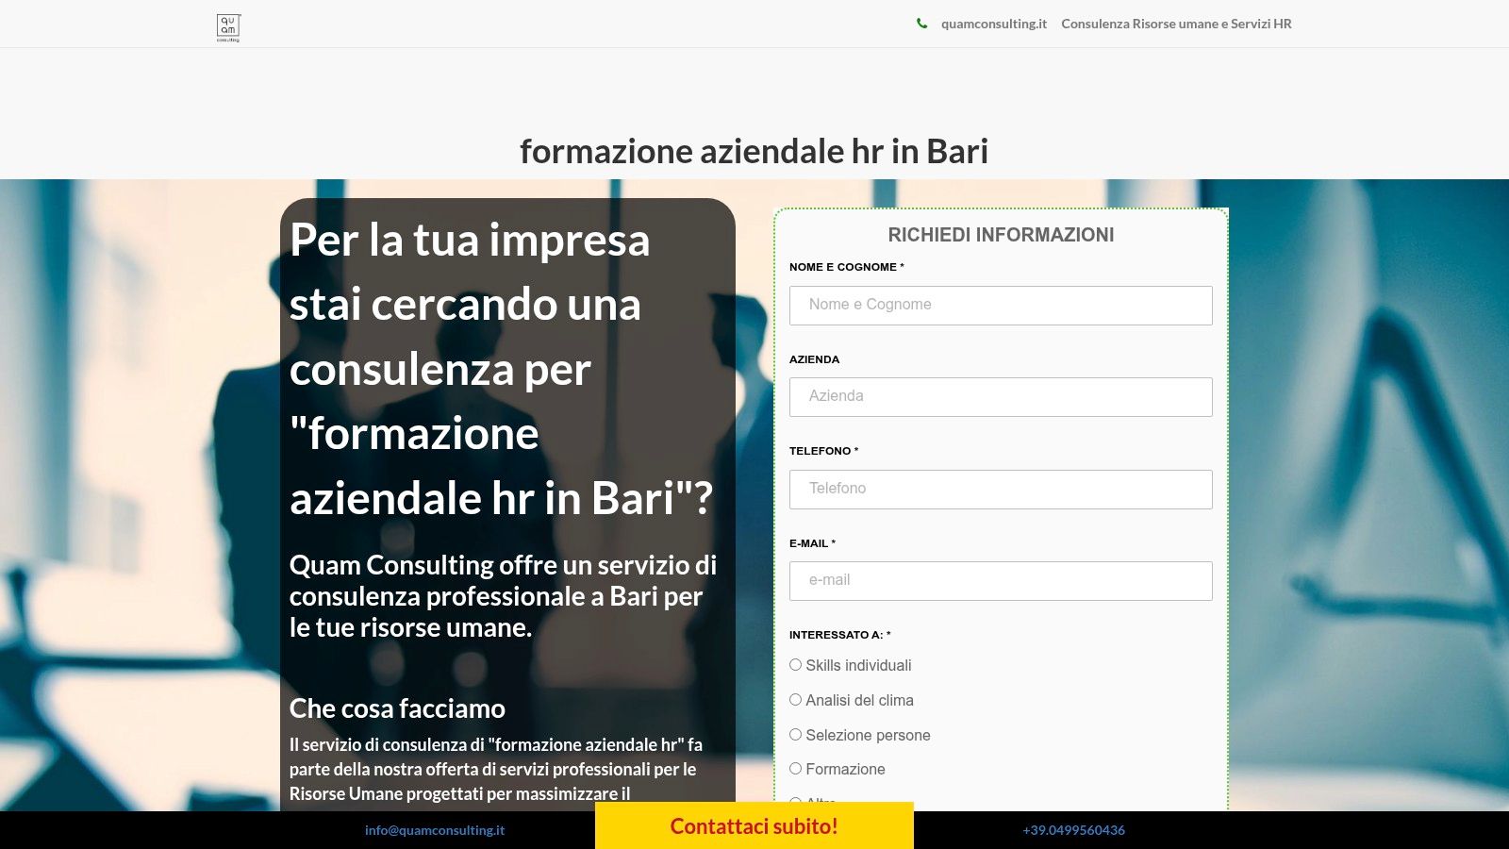Call the +39.0499560436 phone link

[1073, 830]
